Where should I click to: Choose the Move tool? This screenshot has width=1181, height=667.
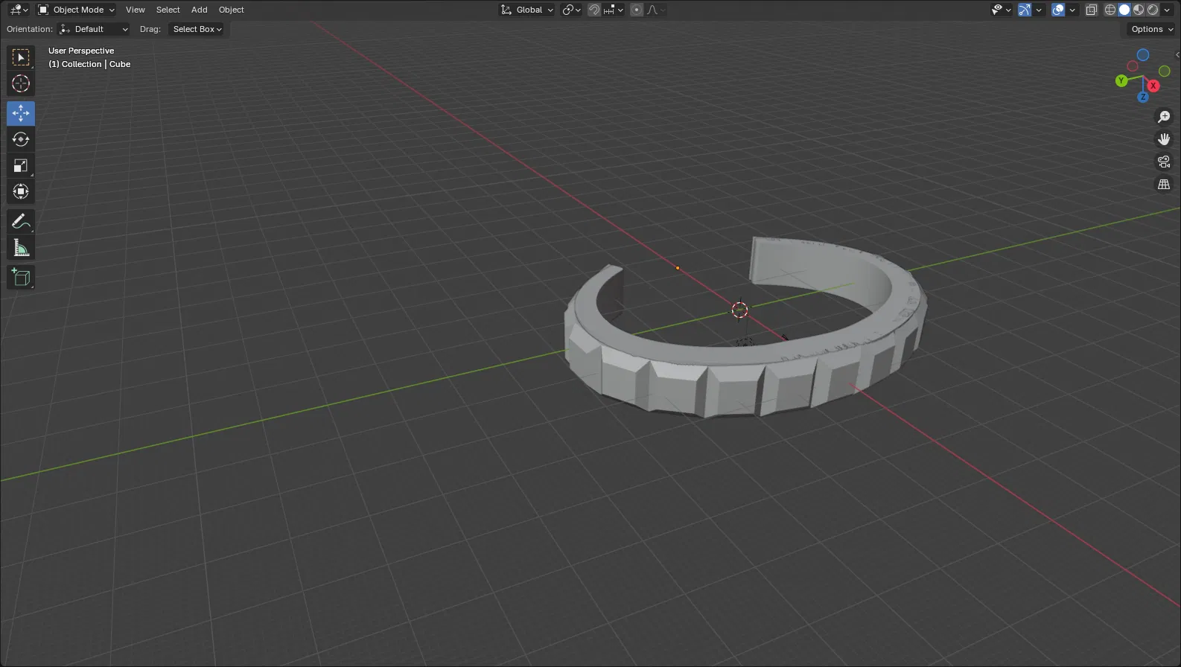(x=21, y=113)
